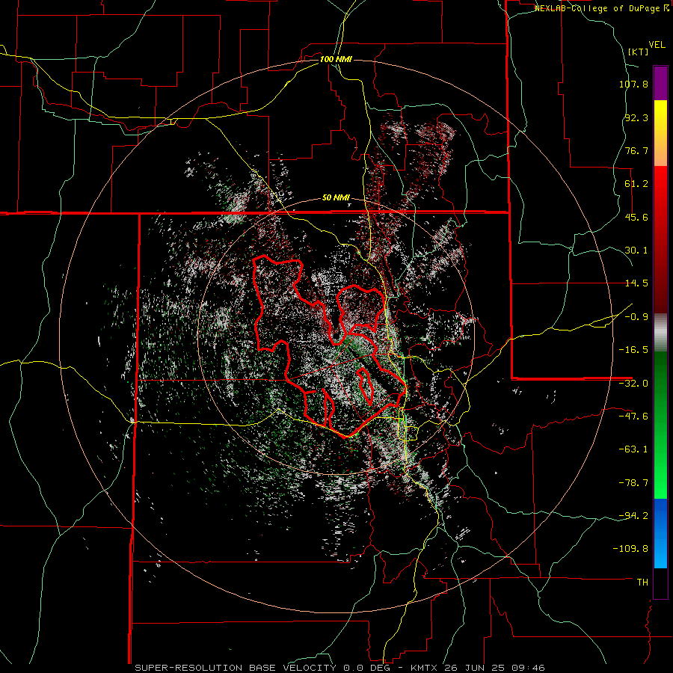
Task: Click the 100 NMI range ring label
Action: tap(336, 59)
